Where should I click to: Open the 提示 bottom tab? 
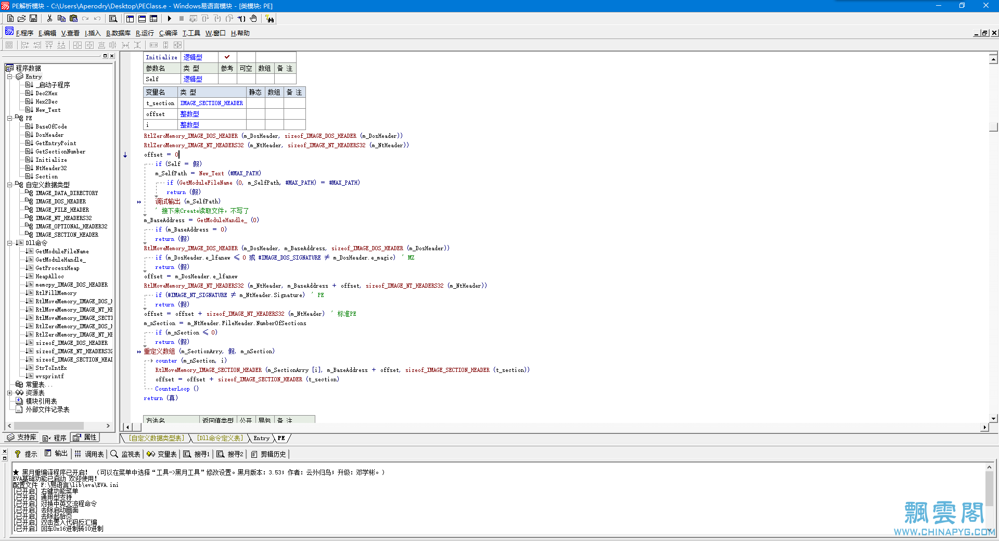click(x=26, y=454)
